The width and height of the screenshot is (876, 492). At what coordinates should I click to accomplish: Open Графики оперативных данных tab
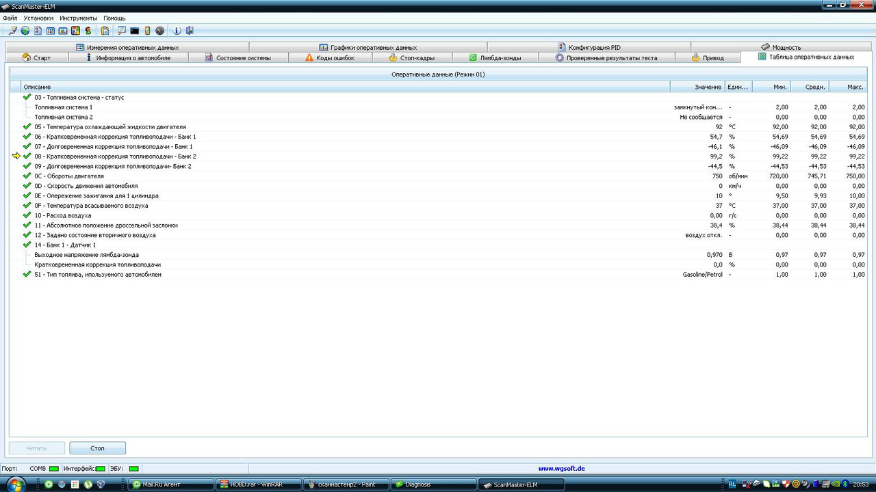tap(368, 47)
